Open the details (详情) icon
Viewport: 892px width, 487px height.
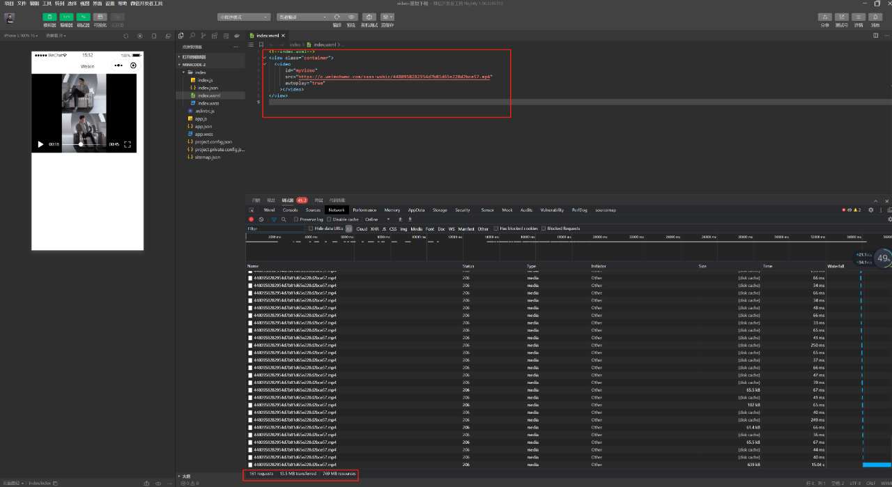coord(859,17)
